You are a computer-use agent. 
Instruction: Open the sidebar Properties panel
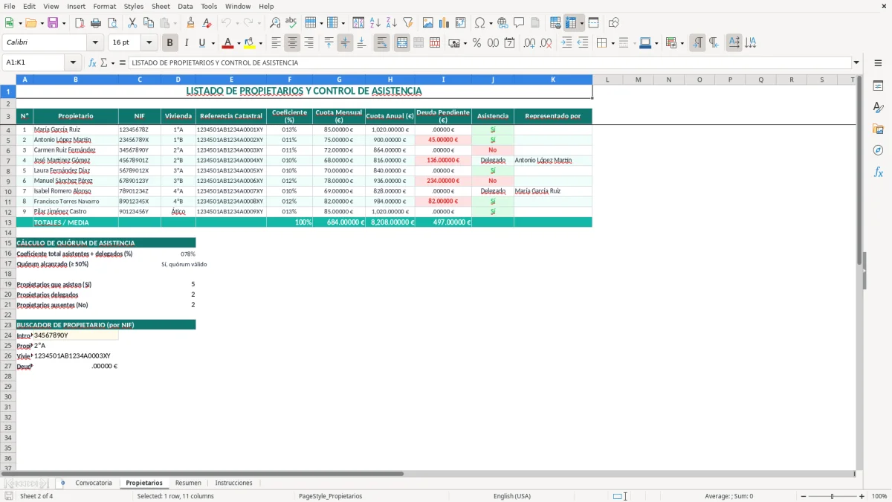[878, 86]
